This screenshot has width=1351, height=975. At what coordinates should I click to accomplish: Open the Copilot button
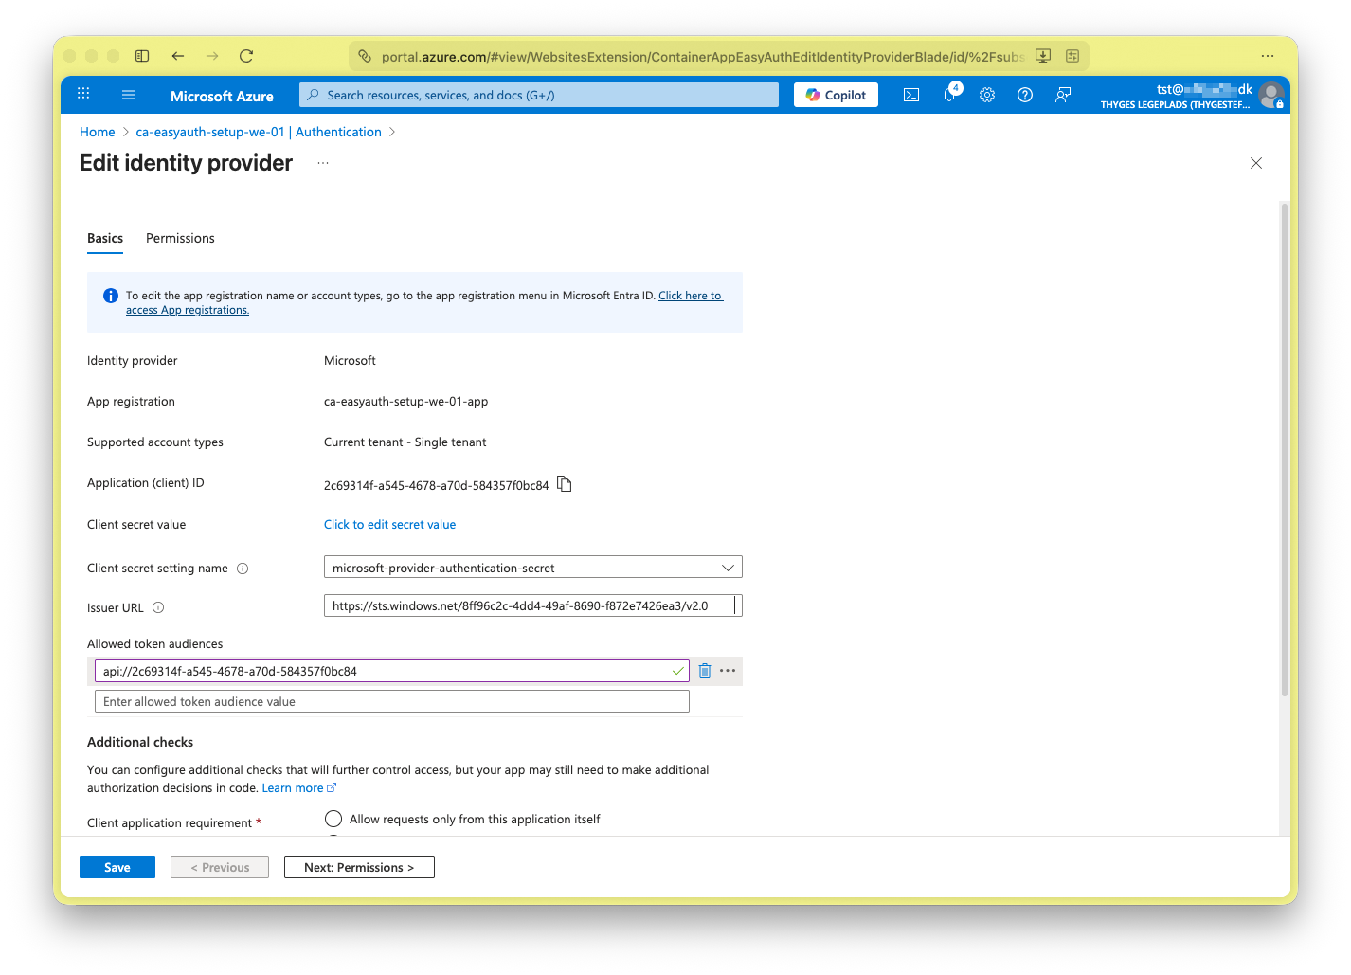(x=836, y=95)
